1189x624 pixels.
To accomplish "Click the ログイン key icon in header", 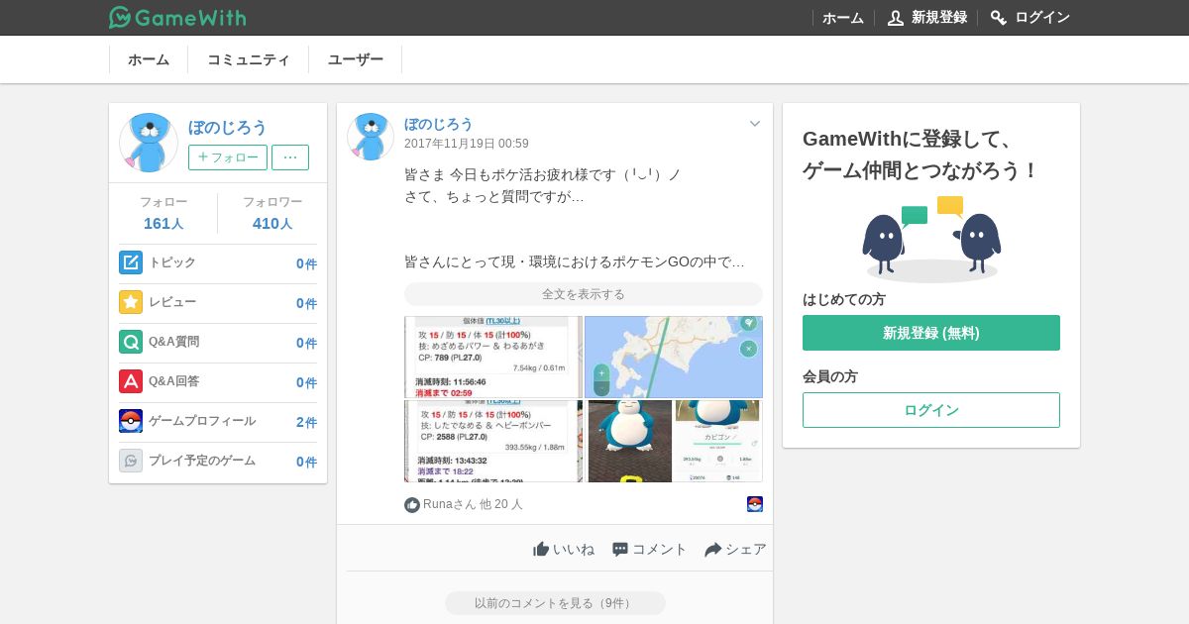I will coord(999,18).
